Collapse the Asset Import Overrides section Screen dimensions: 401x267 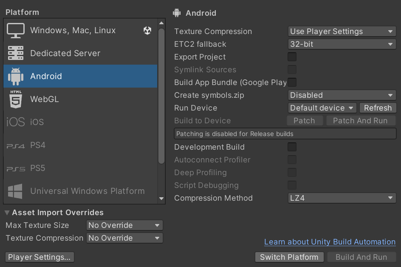[8, 213]
